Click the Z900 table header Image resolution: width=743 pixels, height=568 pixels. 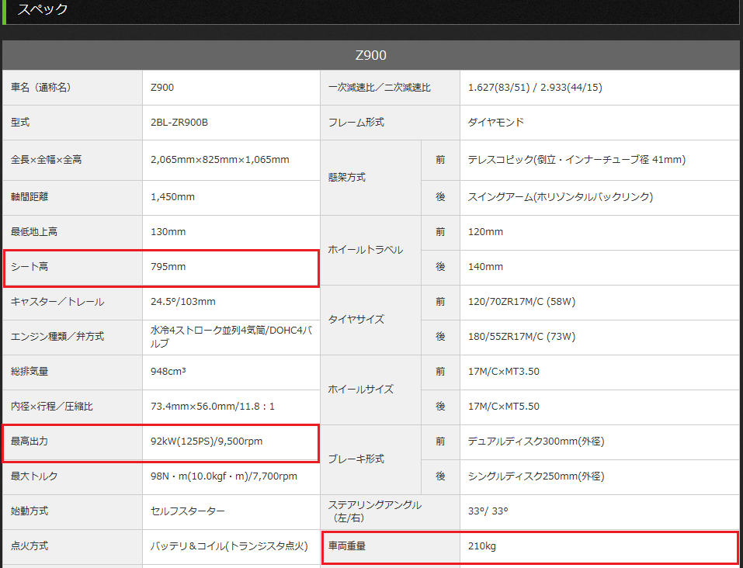(x=371, y=55)
